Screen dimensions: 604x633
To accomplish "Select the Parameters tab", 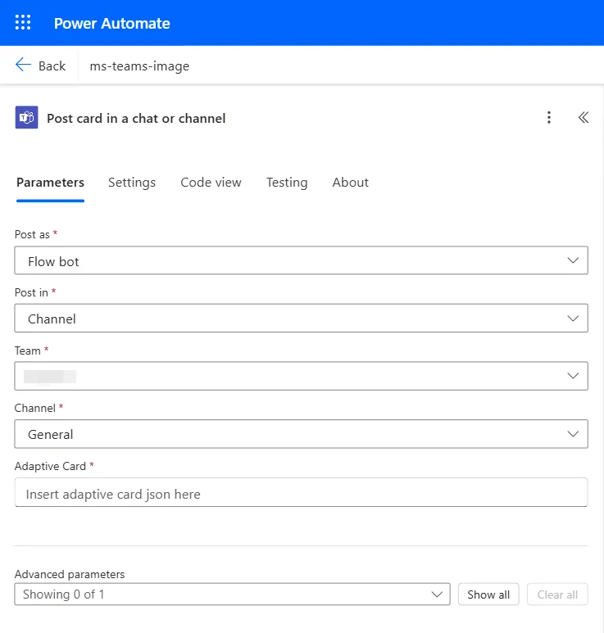I will [x=50, y=183].
